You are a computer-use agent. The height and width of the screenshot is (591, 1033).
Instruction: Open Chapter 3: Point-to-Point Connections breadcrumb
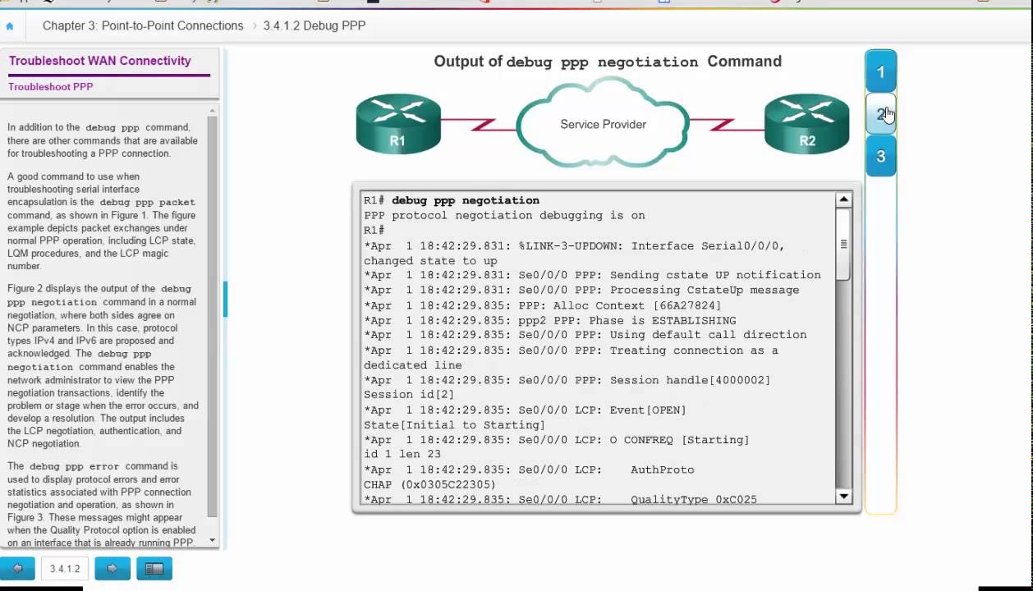click(143, 25)
